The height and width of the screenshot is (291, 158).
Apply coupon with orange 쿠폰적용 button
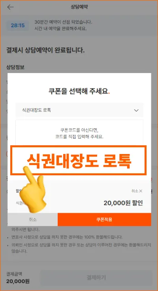coord(104,220)
